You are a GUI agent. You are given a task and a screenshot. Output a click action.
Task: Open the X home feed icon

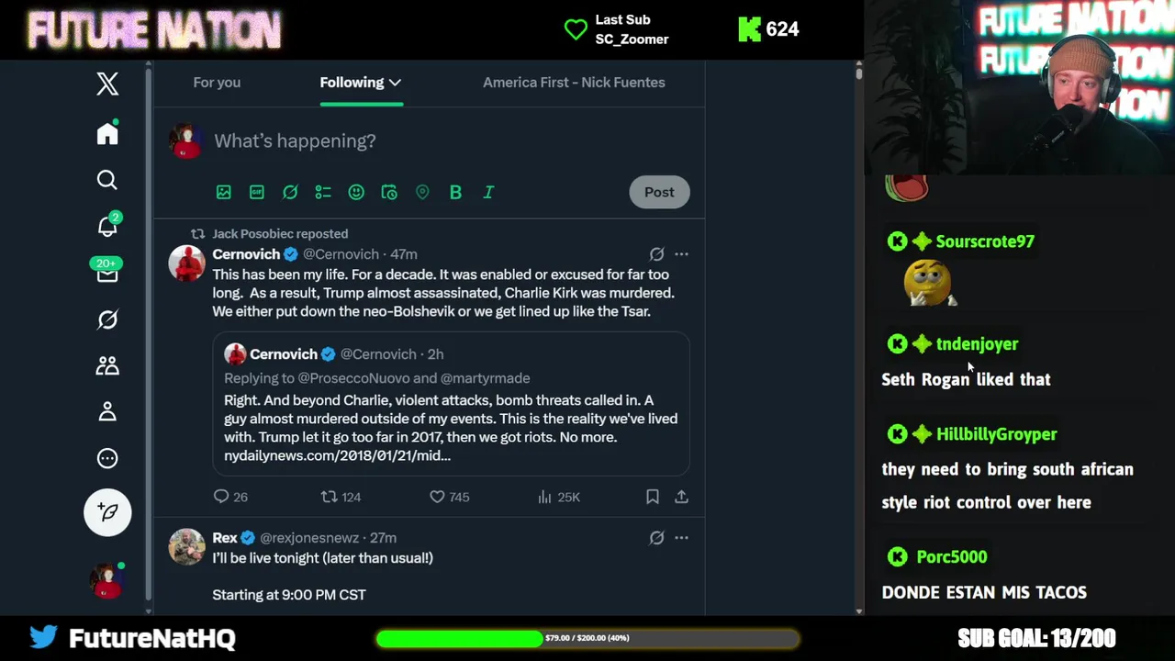pyautogui.click(x=107, y=133)
